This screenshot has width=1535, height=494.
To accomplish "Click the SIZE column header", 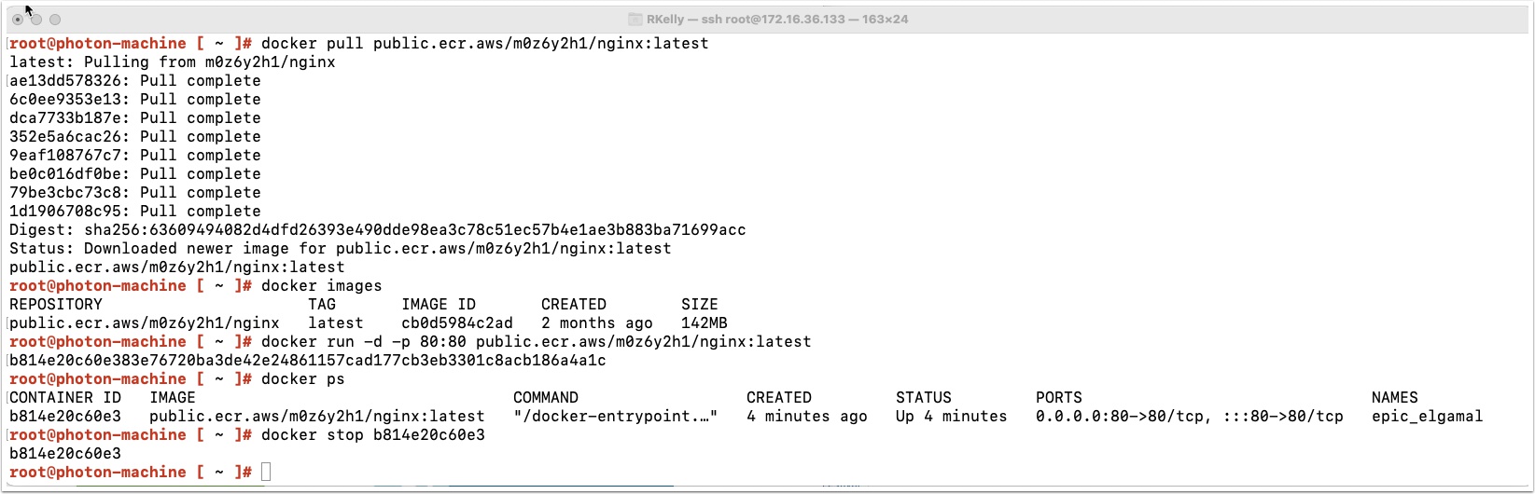I will point(700,305).
